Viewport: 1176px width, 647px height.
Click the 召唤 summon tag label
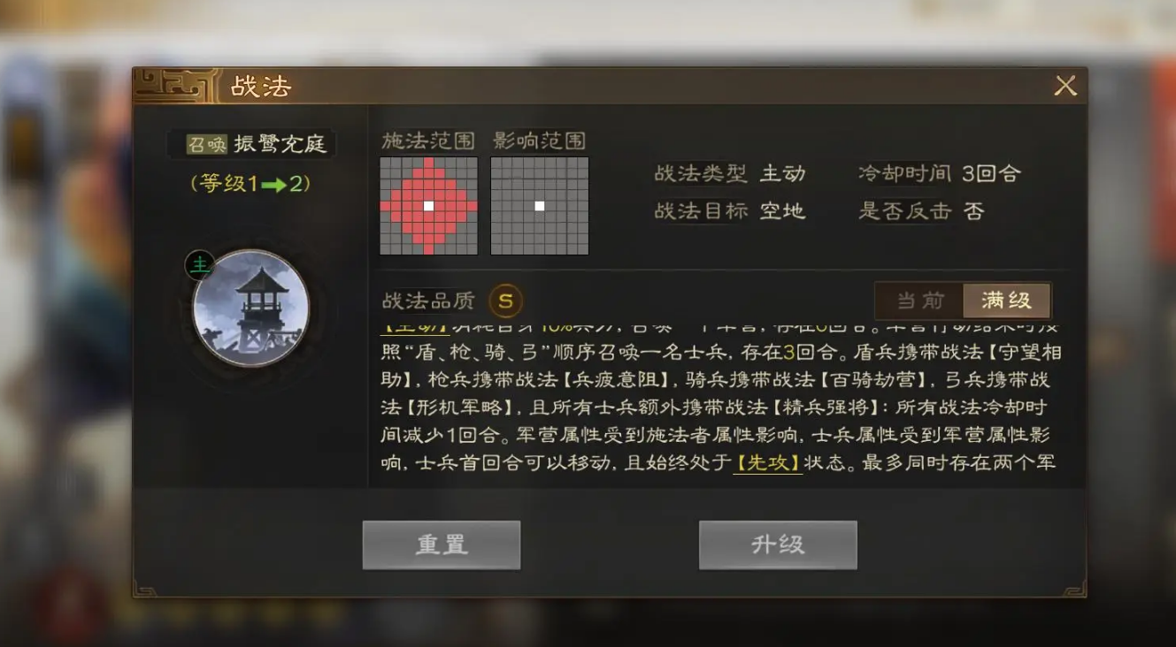(208, 144)
